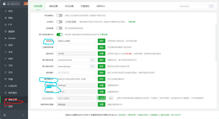Collapse the sidebar with the bottom-left menu icon
Screen dimensions: 219x119
(x=5, y=115)
